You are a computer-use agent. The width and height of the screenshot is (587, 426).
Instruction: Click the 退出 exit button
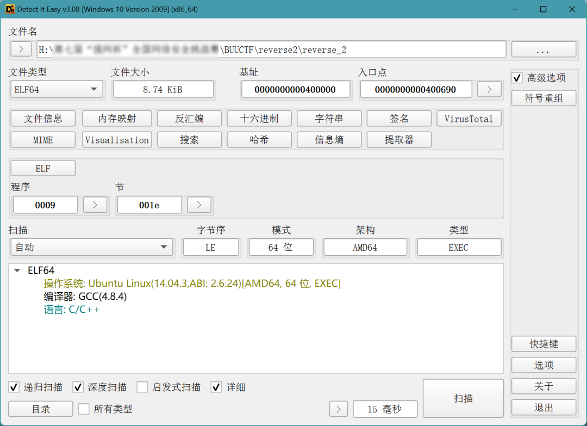tap(544, 408)
